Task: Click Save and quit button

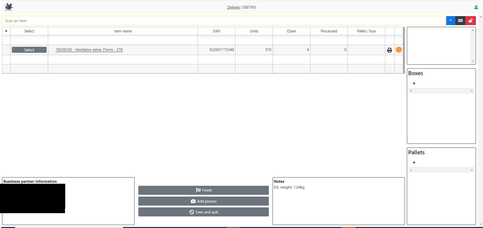Action: pos(204,212)
